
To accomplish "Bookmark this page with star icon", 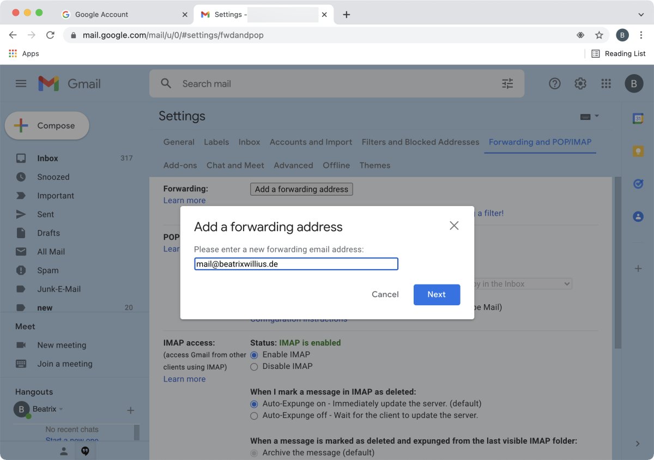I will coord(599,35).
